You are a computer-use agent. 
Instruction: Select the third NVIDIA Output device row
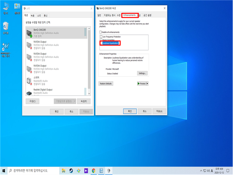pos(57,69)
